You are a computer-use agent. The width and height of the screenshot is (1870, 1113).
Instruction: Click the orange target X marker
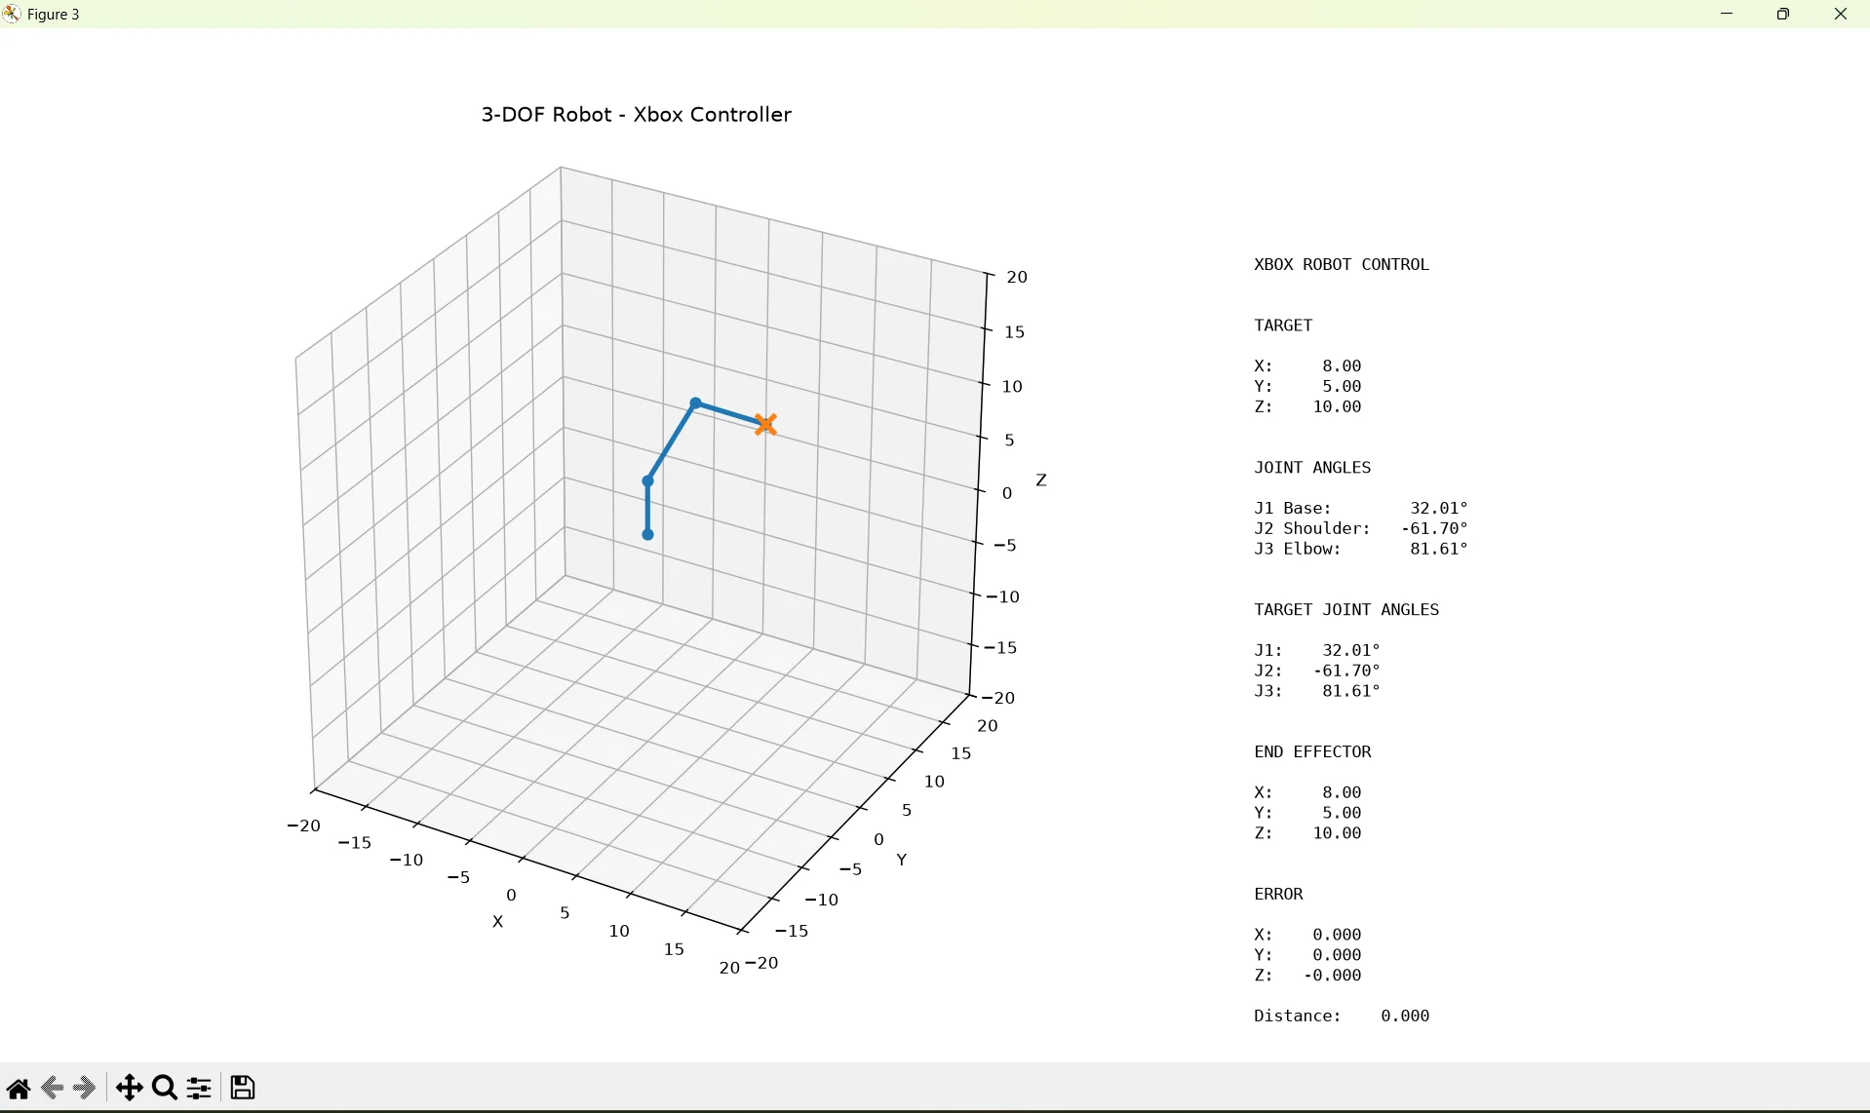pos(766,424)
